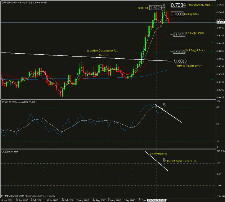The width and height of the screenshot is (225, 202).
Task: Click the 'Retest T/L Break???' annotation
Action: (189, 66)
